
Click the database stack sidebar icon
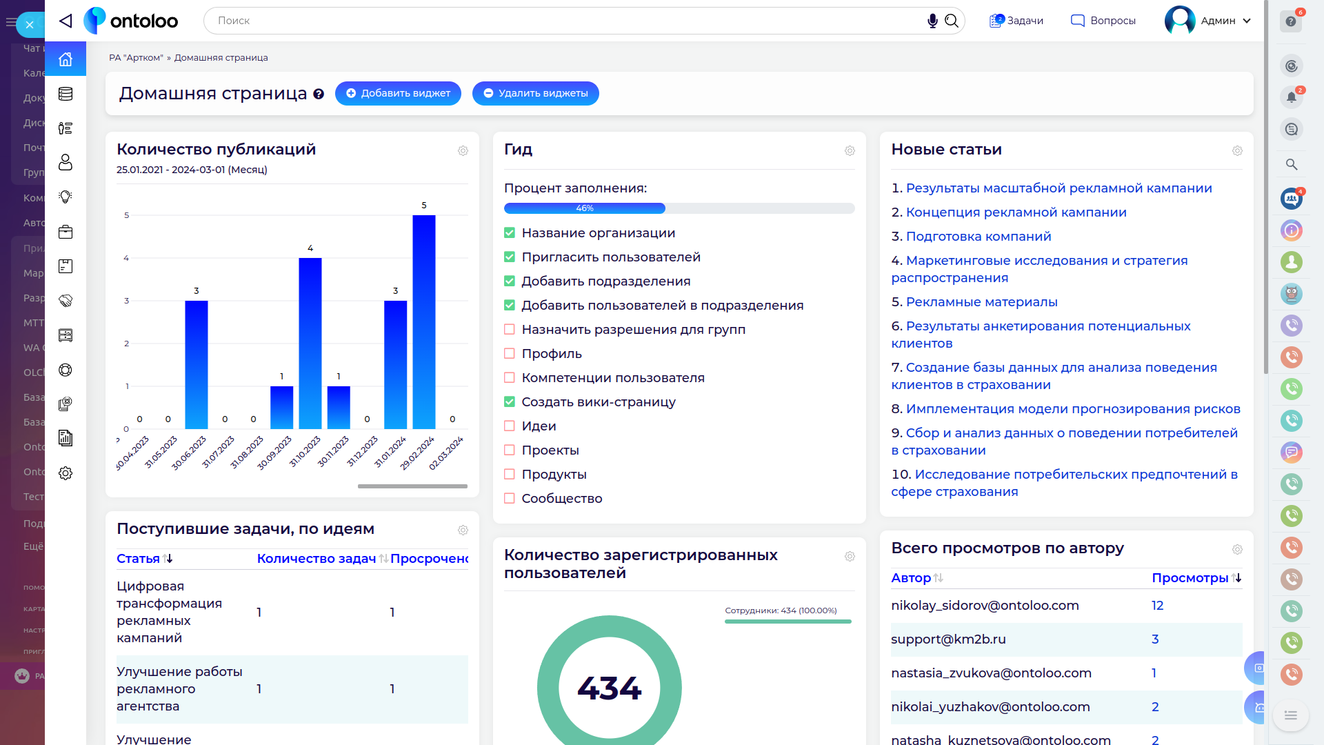(x=66, y=94)
